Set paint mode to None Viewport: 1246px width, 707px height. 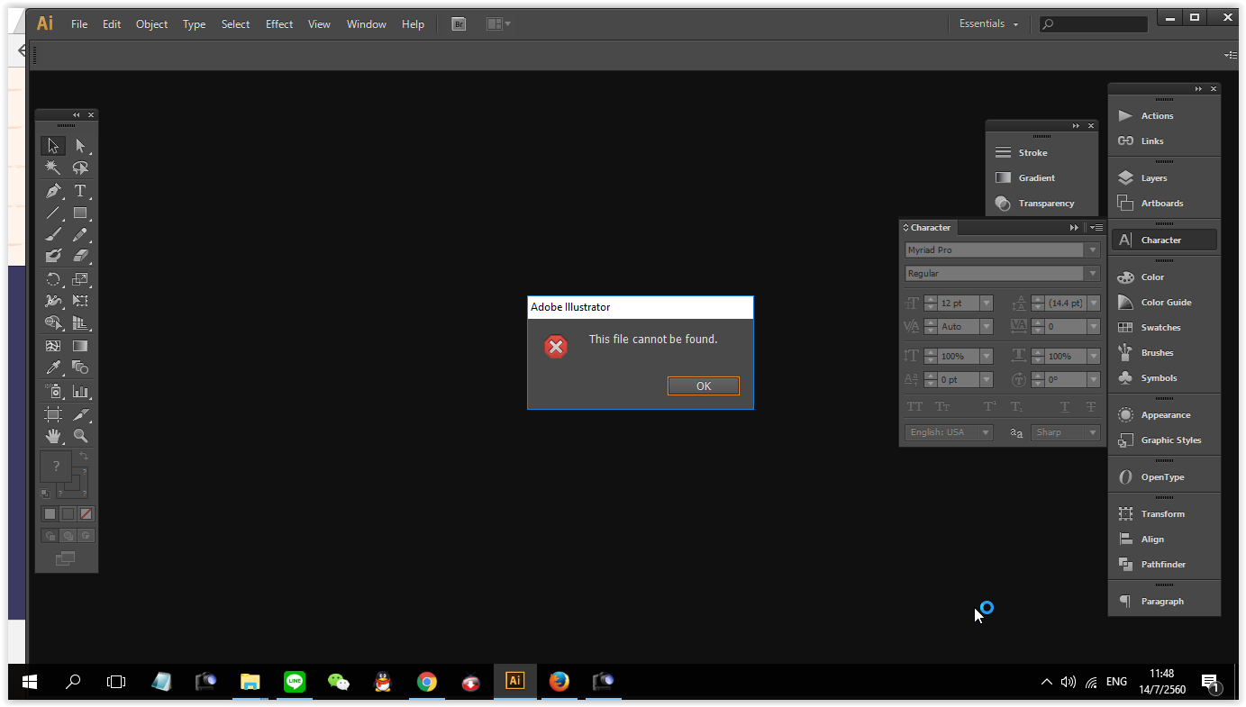(x=86, y=514)
